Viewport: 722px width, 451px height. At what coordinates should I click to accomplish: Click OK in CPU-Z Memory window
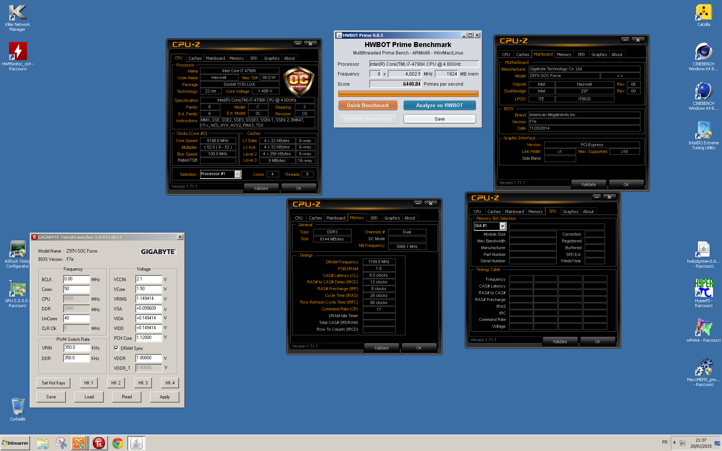pos(419,348)
